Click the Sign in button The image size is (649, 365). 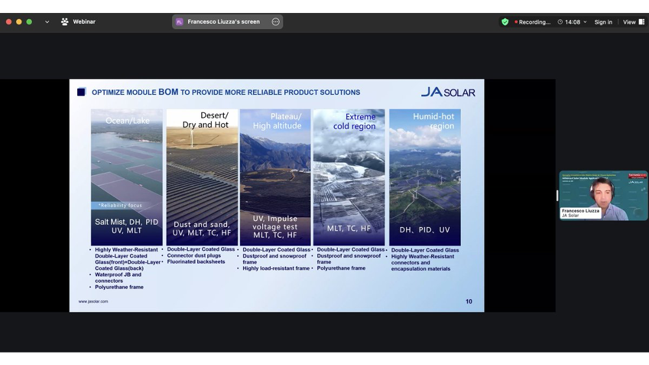603,22
